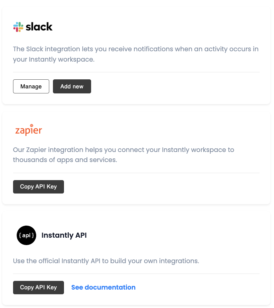
Task: Click blank area beside Zapier Copy API Key
Action: point(161,186)
